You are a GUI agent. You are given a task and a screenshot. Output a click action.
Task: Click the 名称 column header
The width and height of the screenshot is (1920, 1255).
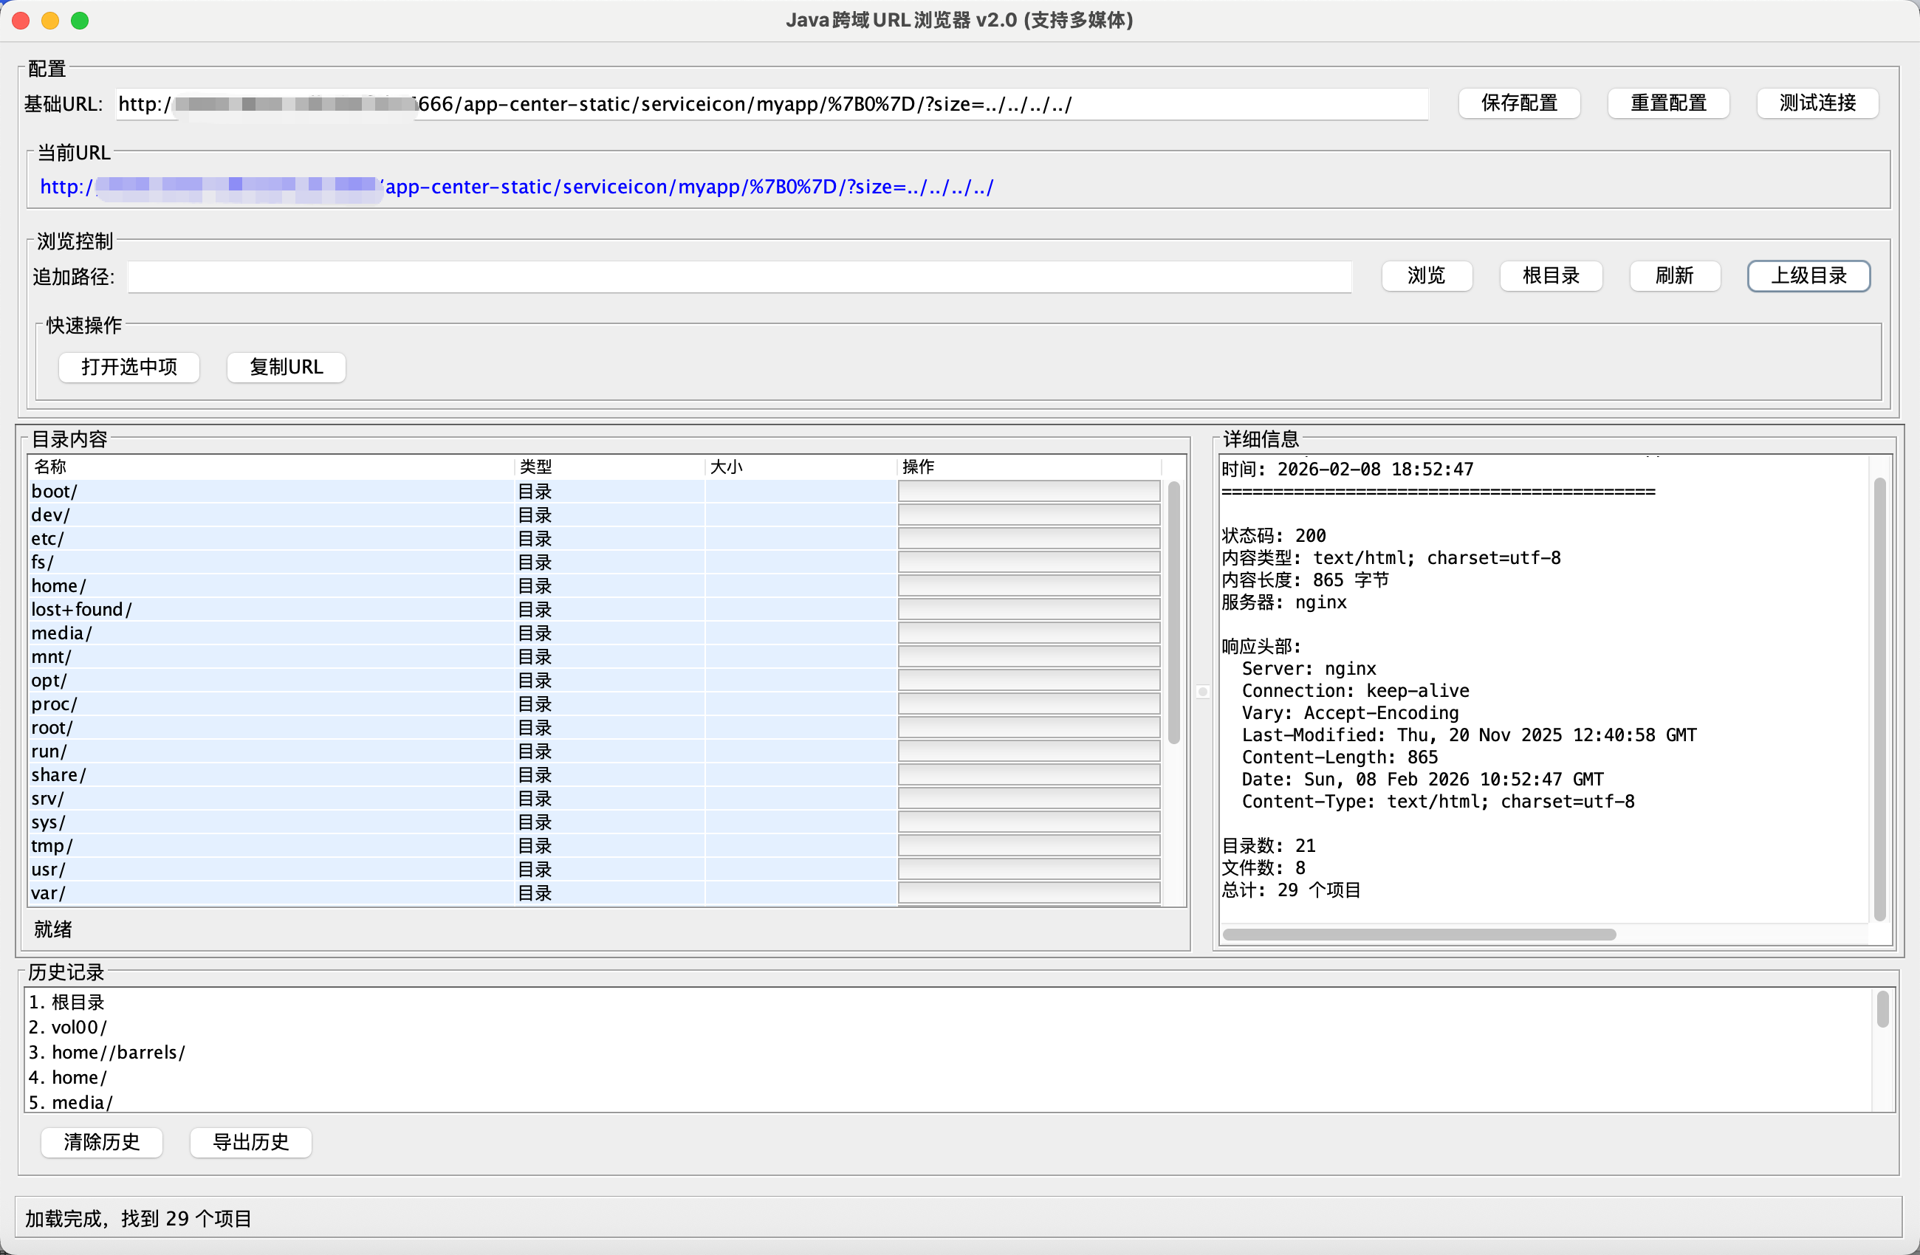(x=50, y=467)
